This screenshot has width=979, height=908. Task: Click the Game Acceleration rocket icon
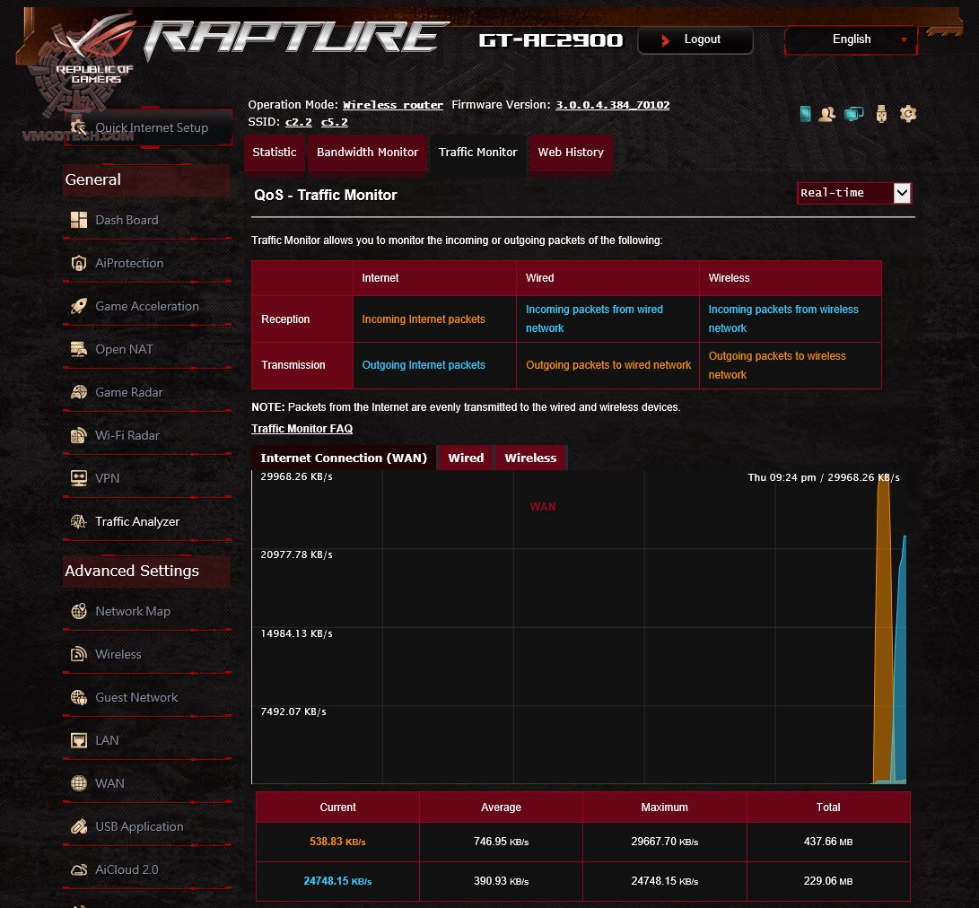click(x=79, y=306)
